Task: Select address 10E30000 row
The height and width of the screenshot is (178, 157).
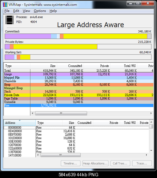Action: (x=76, y=141)
